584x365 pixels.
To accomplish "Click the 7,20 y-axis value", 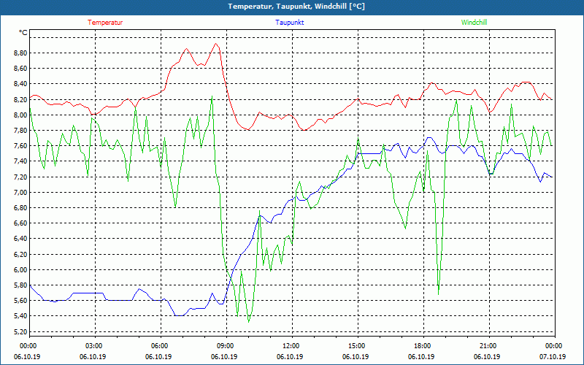I will [20, 177].
